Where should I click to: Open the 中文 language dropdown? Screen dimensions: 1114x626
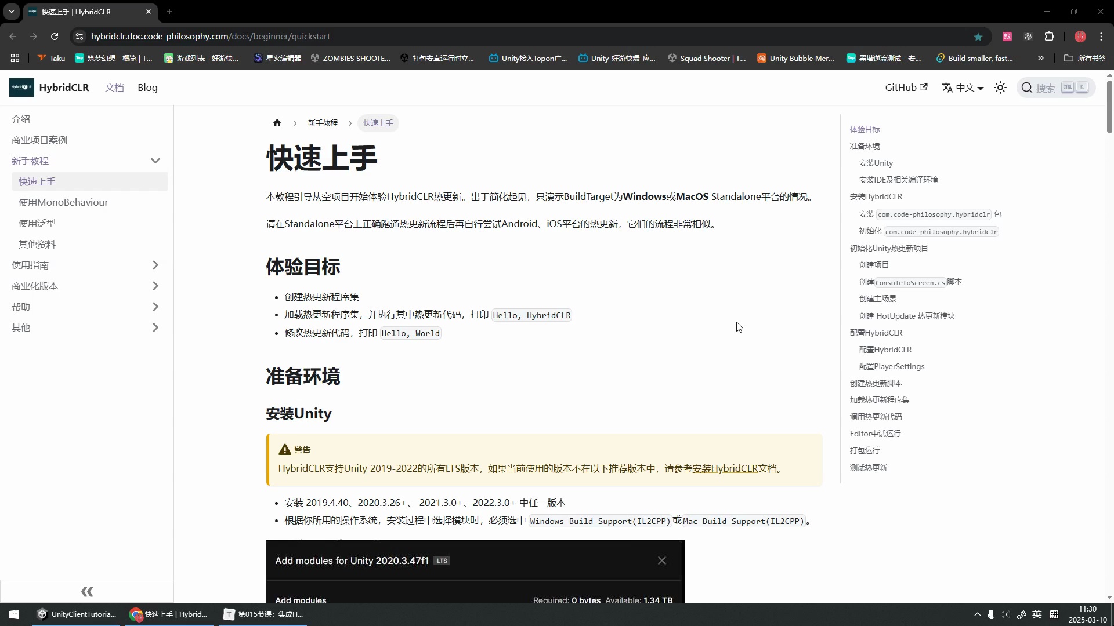click(x=963, y=88)
